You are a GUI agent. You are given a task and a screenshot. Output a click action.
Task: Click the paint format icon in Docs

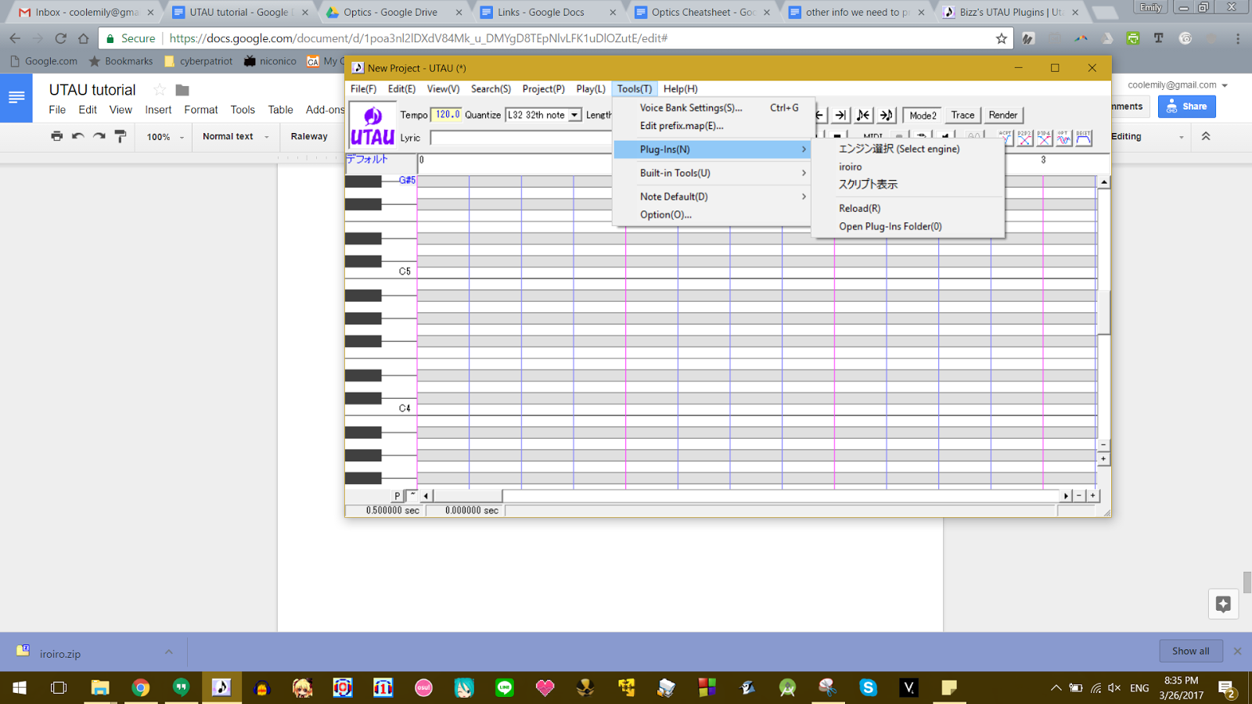coord(120,136)
